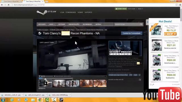
Task: Collapse the Hot Deals panel with arrow
Action: (147, 22)
